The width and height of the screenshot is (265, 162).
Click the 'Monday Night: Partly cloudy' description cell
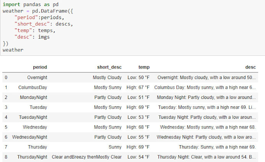point(206,97)
